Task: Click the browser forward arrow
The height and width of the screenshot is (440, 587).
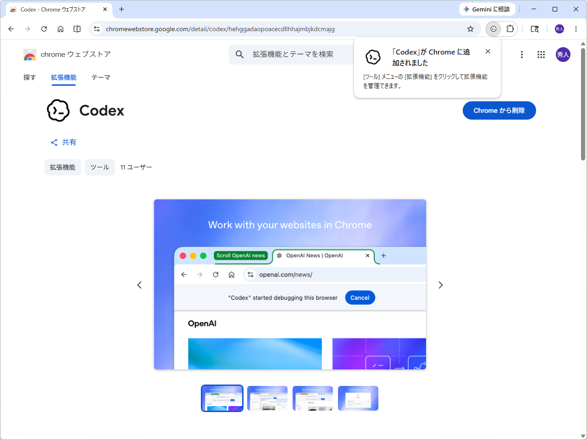Action: click(x=28, y=29)
